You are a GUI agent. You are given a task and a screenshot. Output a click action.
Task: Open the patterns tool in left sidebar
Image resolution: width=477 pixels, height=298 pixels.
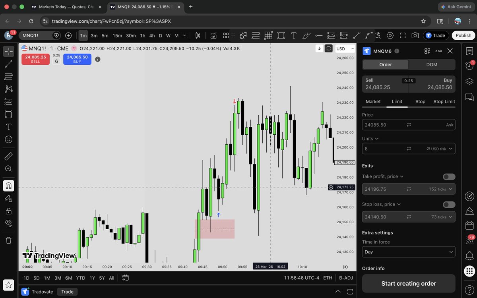(x=8, y=89)
